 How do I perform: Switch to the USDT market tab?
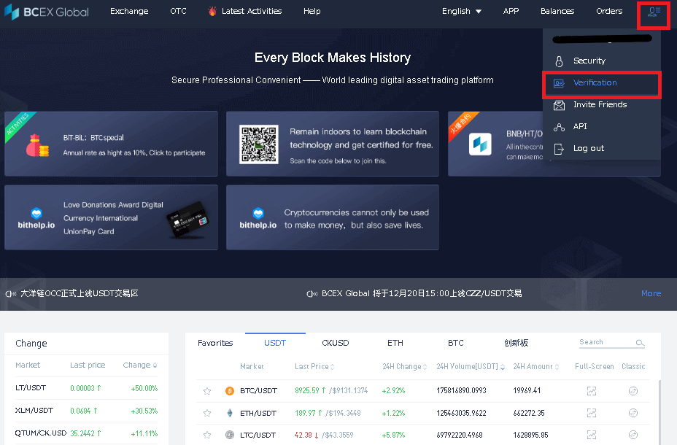tap(275, 343)
